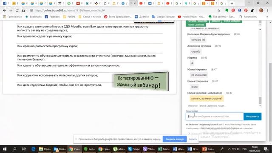Click the Марина green participant tag
The width and height of the screenshot is (272, 153).
point(215,21)
